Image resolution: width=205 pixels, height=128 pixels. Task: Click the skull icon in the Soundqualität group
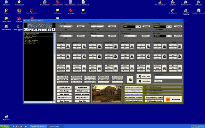148,68
